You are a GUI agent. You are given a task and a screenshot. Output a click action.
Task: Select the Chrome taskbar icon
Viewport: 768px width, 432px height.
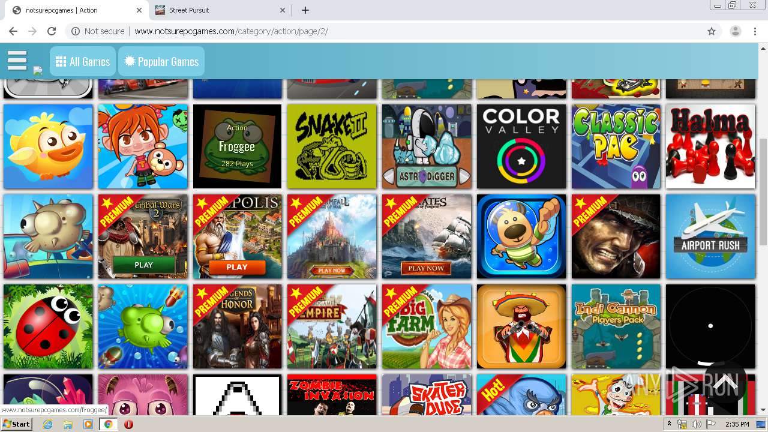[108, 424]
